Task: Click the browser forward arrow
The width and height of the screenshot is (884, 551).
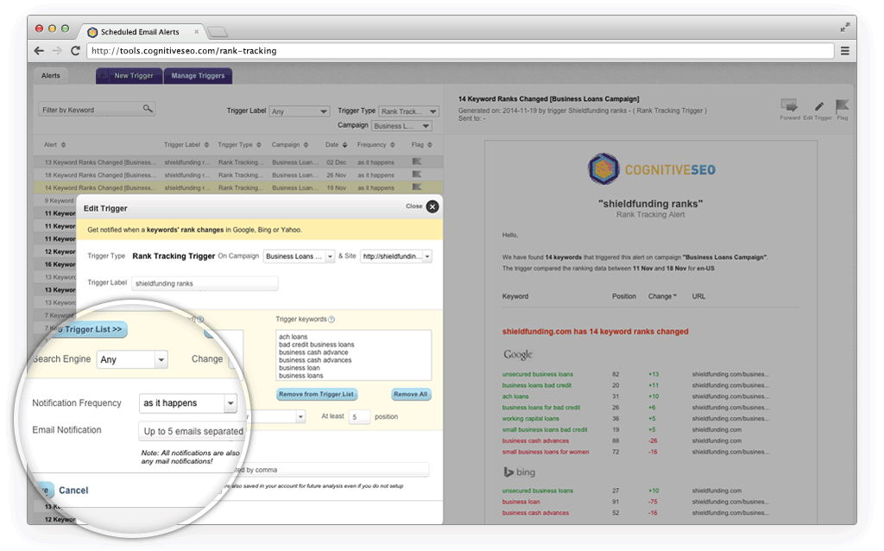Action: tap(57, 51)
